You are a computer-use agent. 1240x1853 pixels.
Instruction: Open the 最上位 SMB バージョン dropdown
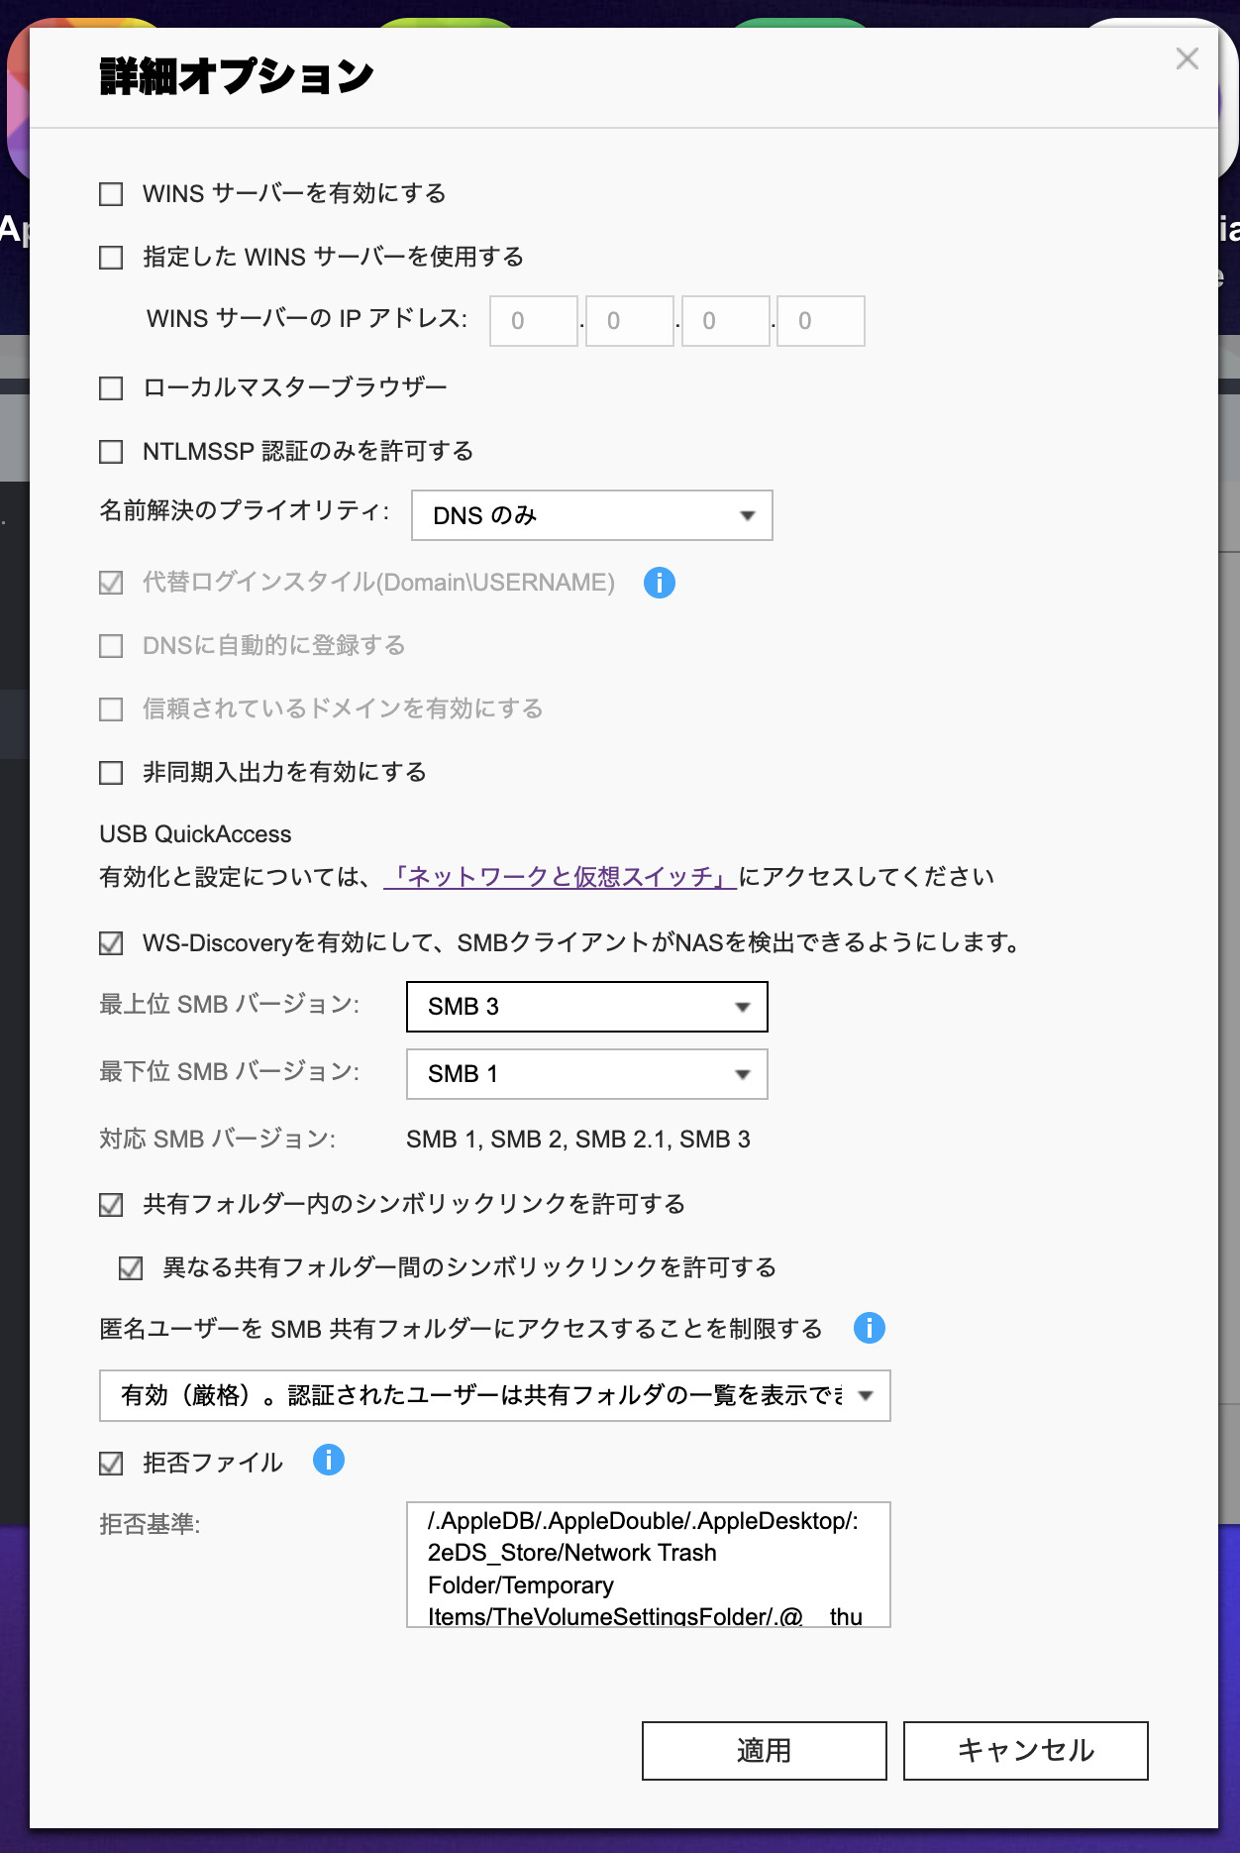click(586, 1006)
